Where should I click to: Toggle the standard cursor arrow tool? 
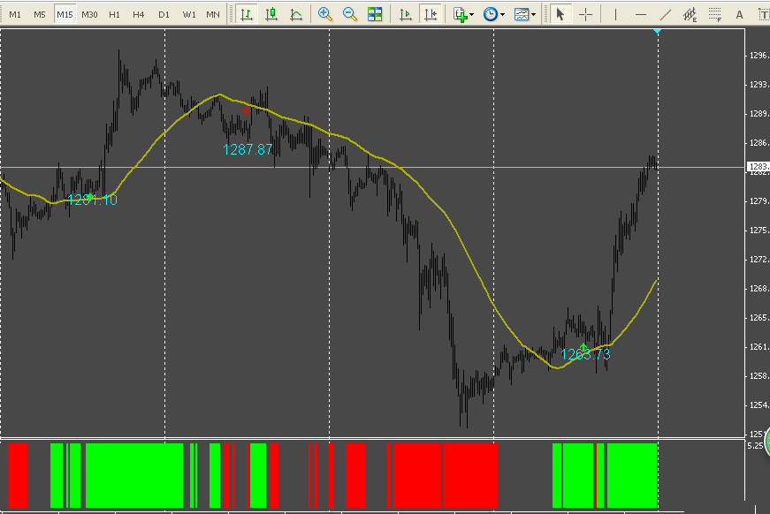click(560, 14)
